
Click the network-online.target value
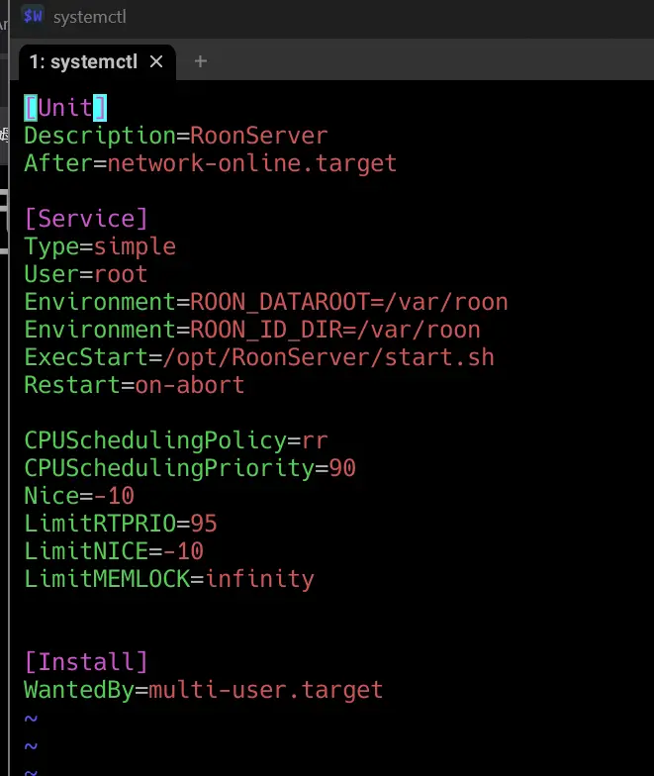(251, 163)
